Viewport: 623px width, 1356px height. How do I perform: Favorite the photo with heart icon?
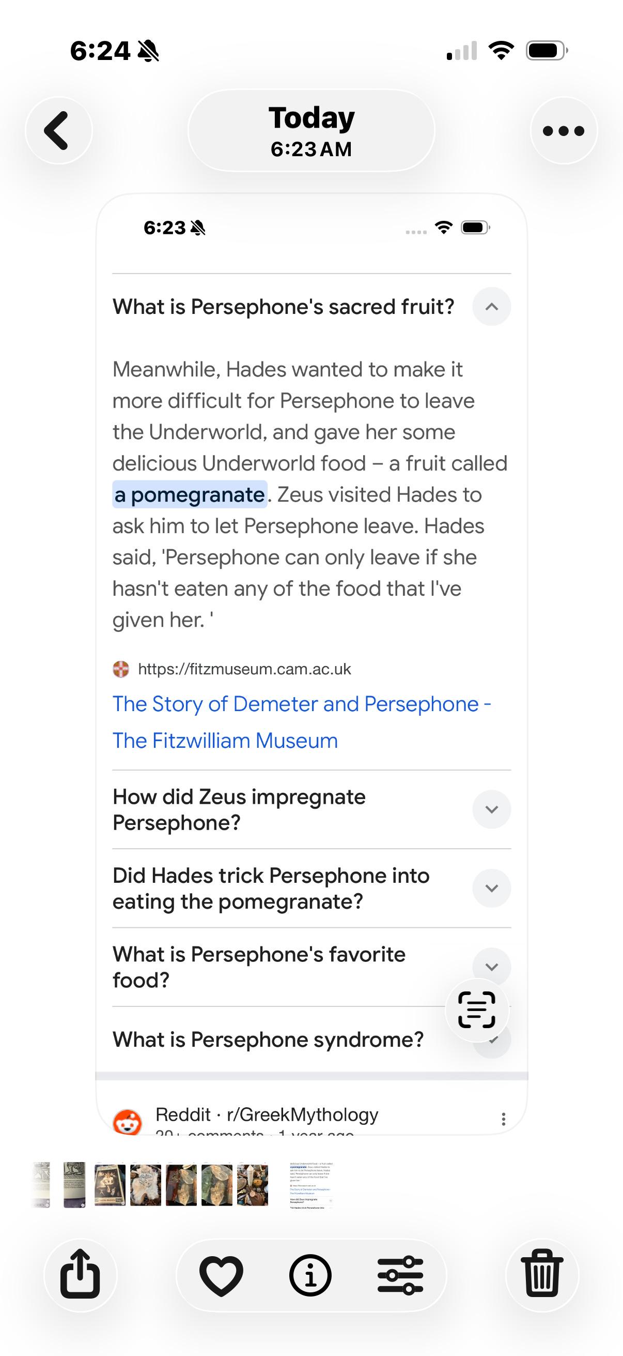221,1276
